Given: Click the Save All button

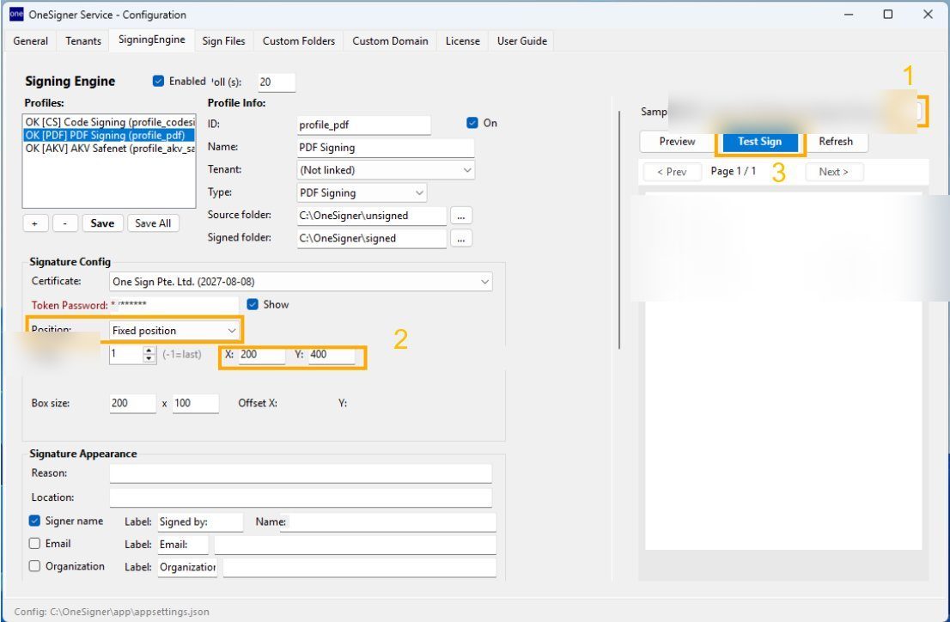Looking at the screenshot, I should (153, 223).
